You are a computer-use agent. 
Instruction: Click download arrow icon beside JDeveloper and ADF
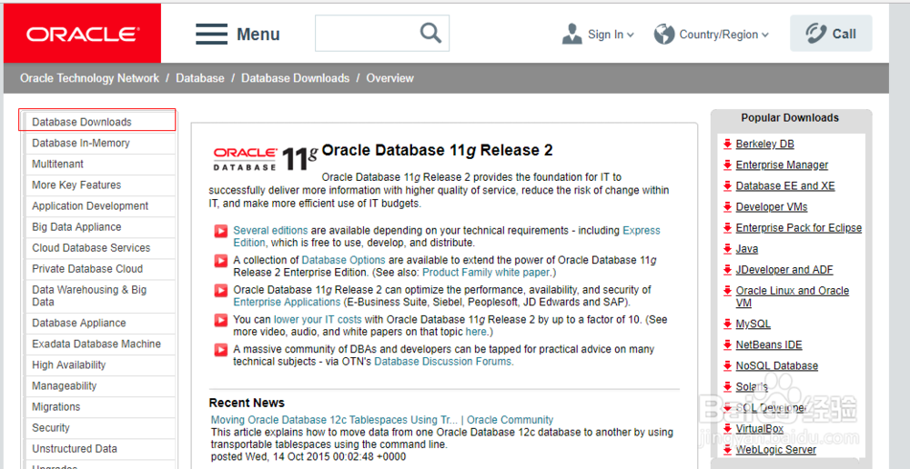pos(727,270)
